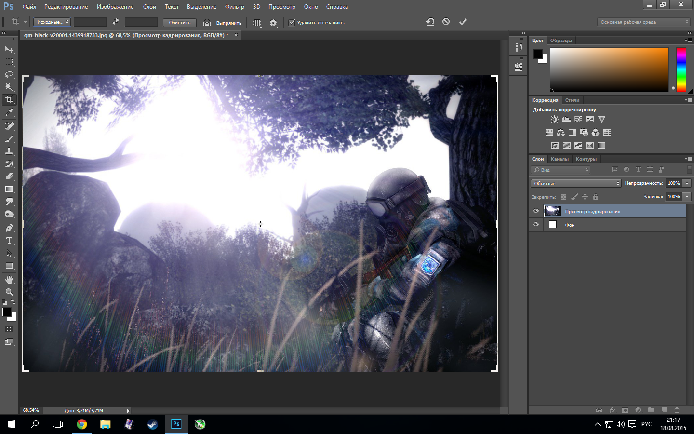Open the layer blend mode dropdown
This screenshot has width=694, height=434.
click(x=576, y=183)
